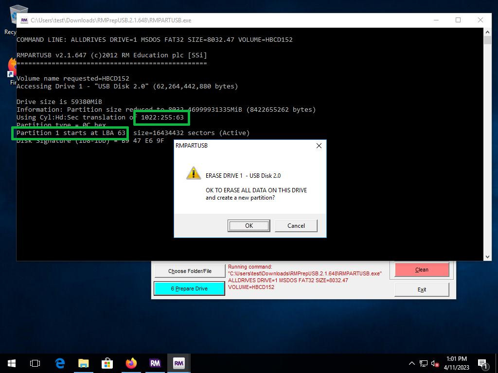Launch Microsoft Edge from the taskbar
The image size is (498, 373).
(59, 363)
